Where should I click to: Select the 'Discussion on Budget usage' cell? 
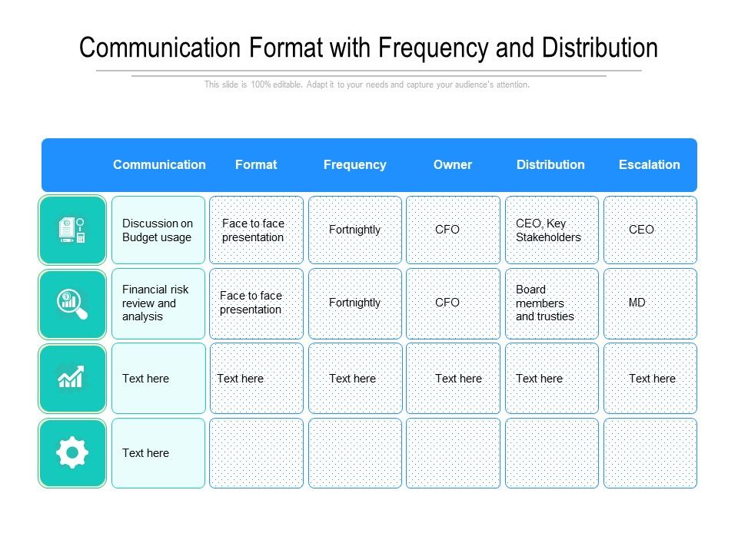pos(158,230)
